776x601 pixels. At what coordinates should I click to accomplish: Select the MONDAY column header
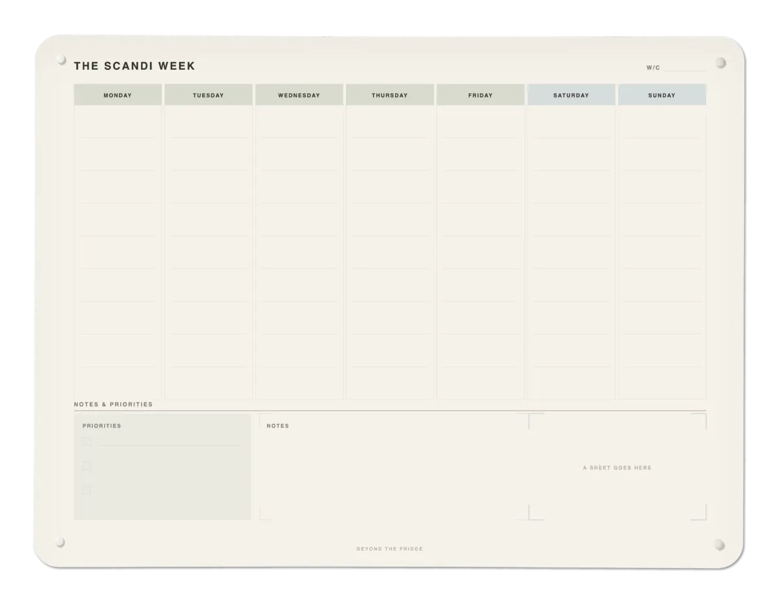[118, 95]
